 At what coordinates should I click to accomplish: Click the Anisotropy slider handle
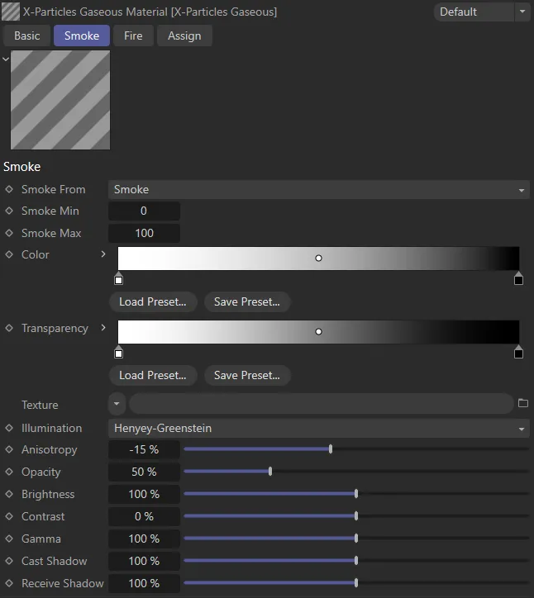[x=331, y=449]
